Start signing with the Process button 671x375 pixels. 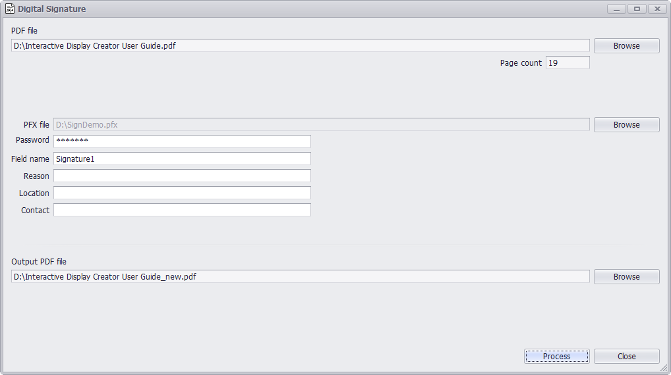tap(557, 356)
